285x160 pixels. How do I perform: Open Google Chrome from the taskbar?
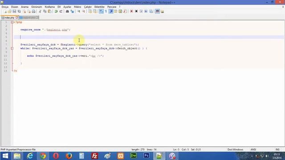pyautogui.click(x=43, y=156)
